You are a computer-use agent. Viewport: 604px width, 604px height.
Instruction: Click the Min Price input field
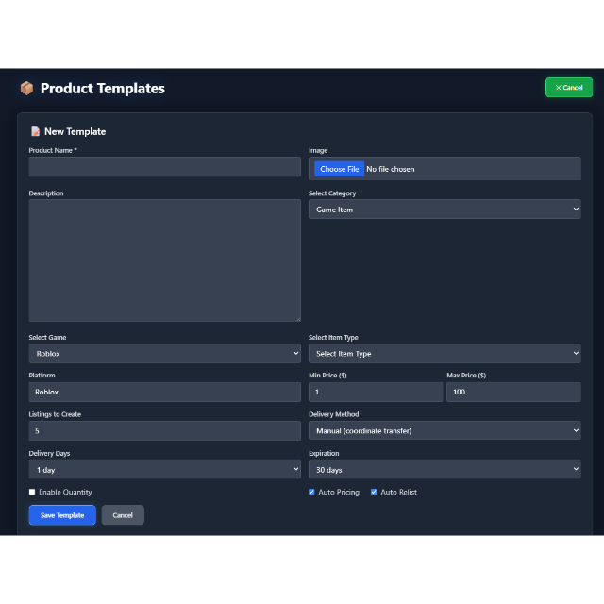pyautogui.click(x=376, y=392)
